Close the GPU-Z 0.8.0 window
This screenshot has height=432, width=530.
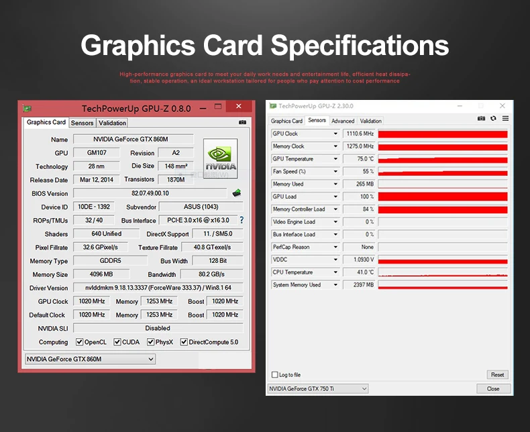239,106
